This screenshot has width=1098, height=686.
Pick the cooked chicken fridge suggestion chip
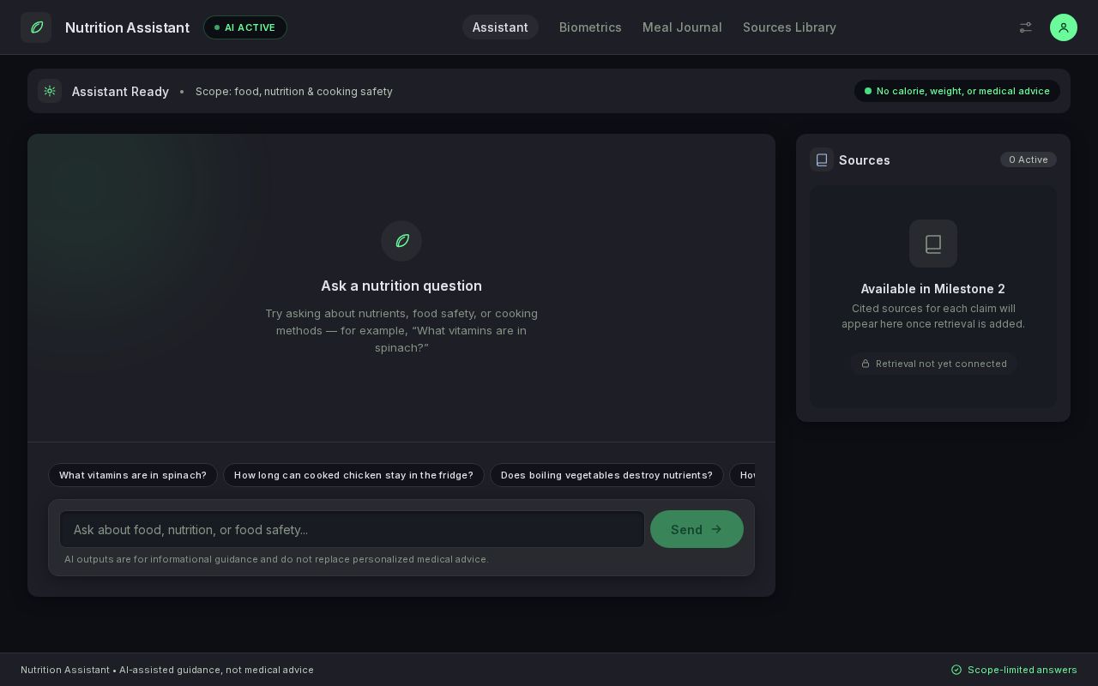click(x=353, y=475)
